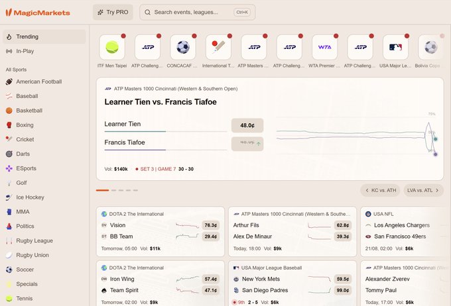This screenshot has width=451, height=306.
Task: Open Rugby League category
Action: coord(44,240)
